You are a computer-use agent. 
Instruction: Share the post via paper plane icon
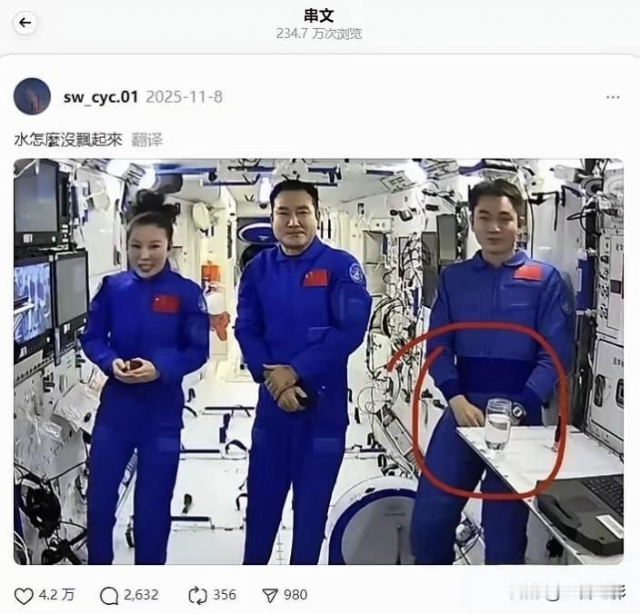(x=270, y=596)
